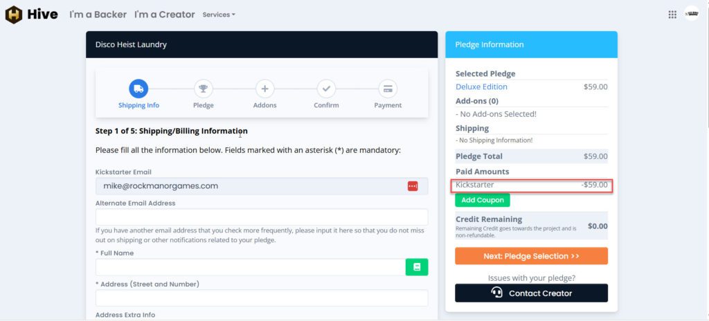The image size is (709, 321).
Task: Expand the Services dropdown menu
Action: (219, 15)
